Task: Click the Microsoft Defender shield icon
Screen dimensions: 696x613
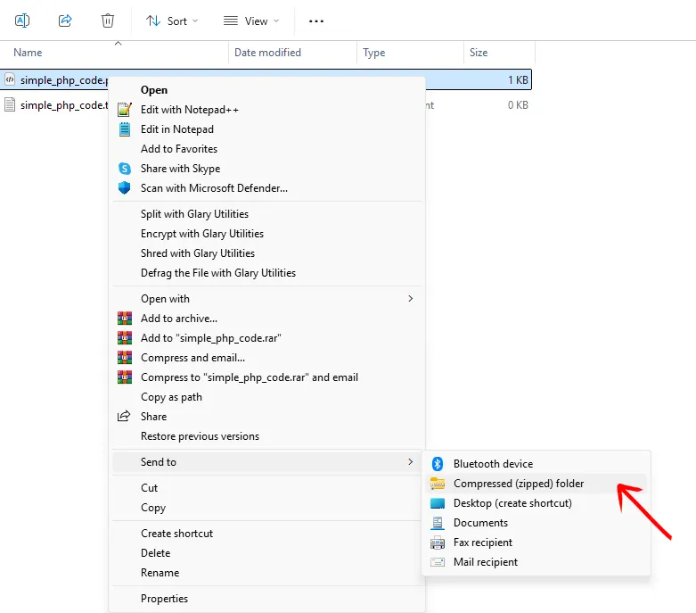Action: coord(125,188)
